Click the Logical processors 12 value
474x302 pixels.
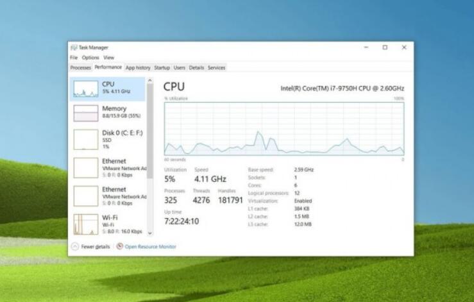tap(297, 193)
